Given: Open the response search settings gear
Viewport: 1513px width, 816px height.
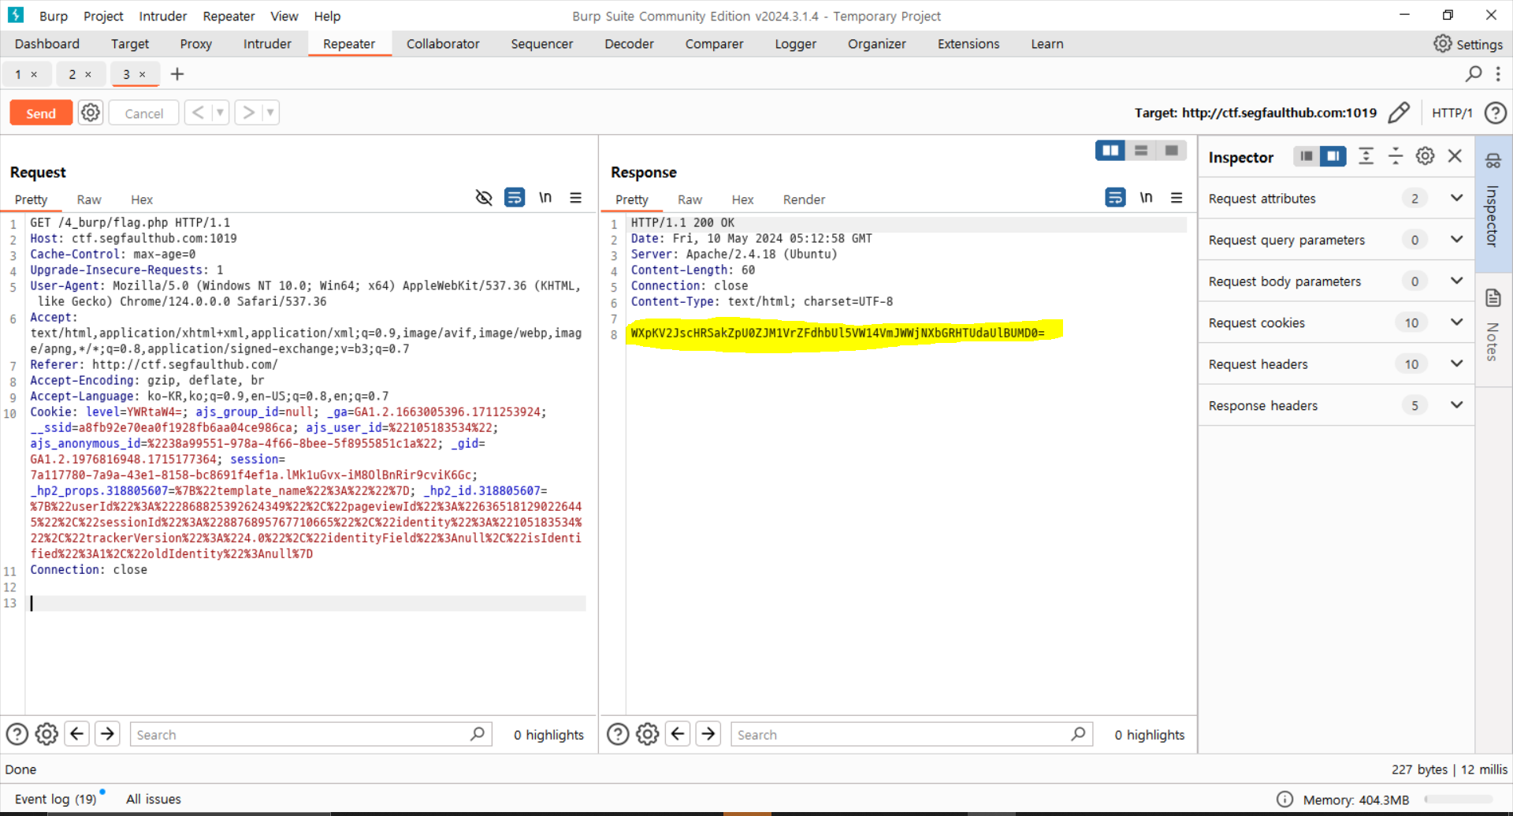Looking at the screenshot, I should (648, 734).
